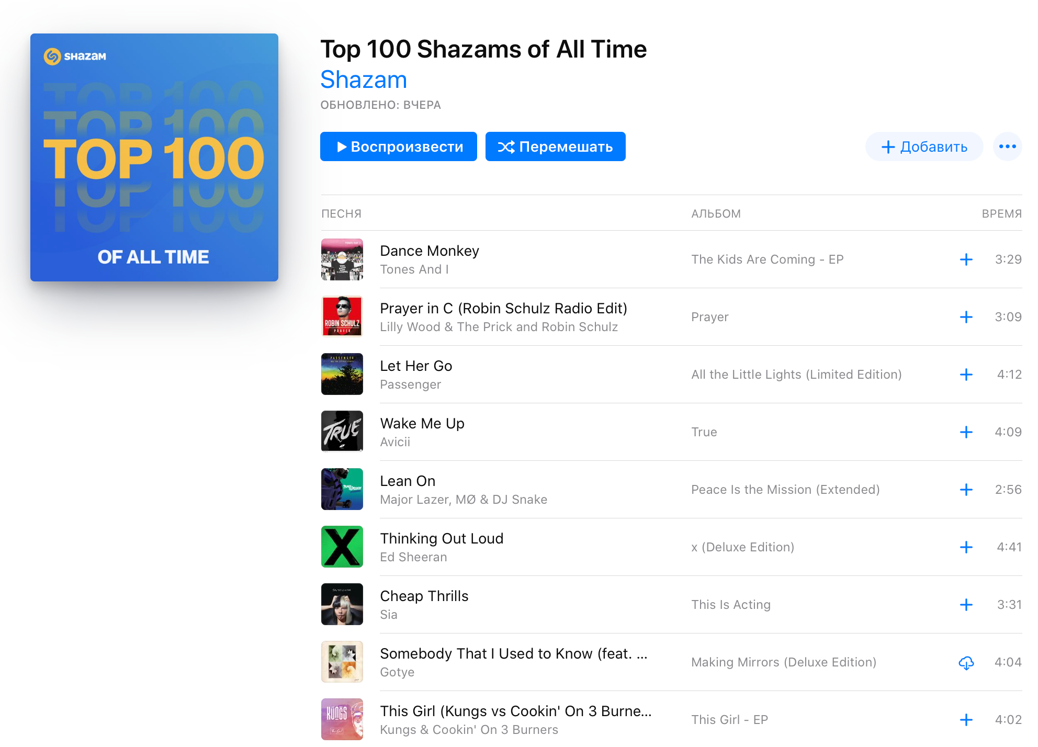Click artist name Ed Sheeran
The height and width of the screenshot is (747, 1038).
[413, 557]
